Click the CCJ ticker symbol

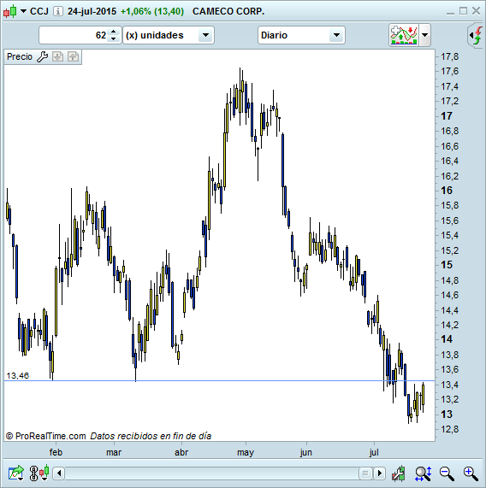(39, 11)
